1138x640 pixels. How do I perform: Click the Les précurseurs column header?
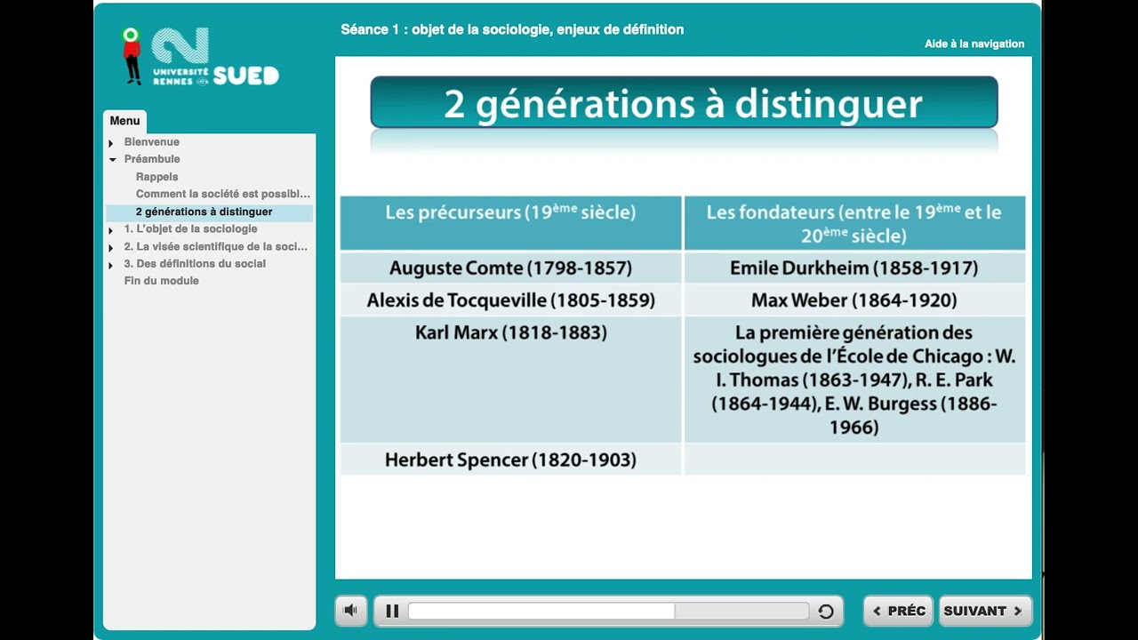click(510, 223)
